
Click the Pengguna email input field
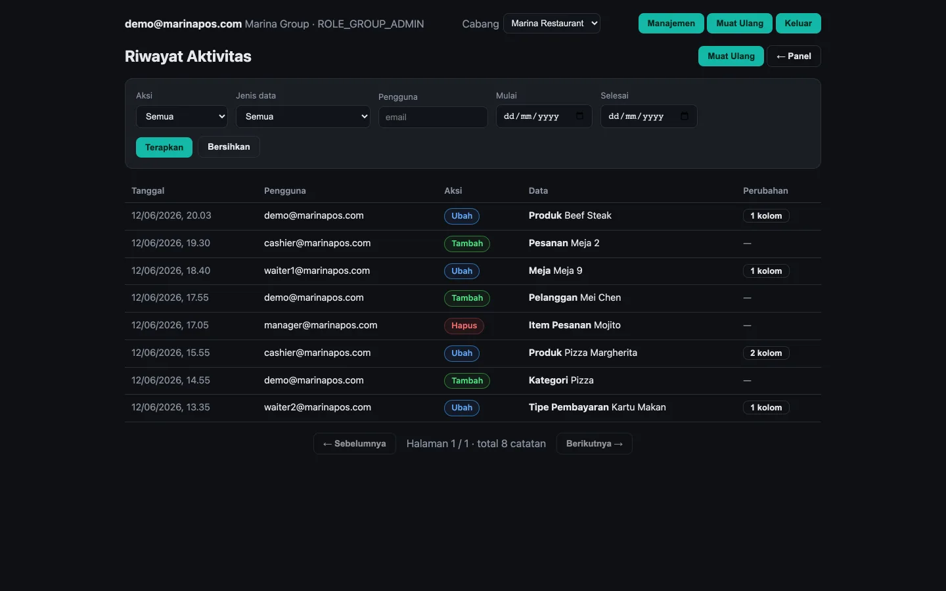point(433,117)
